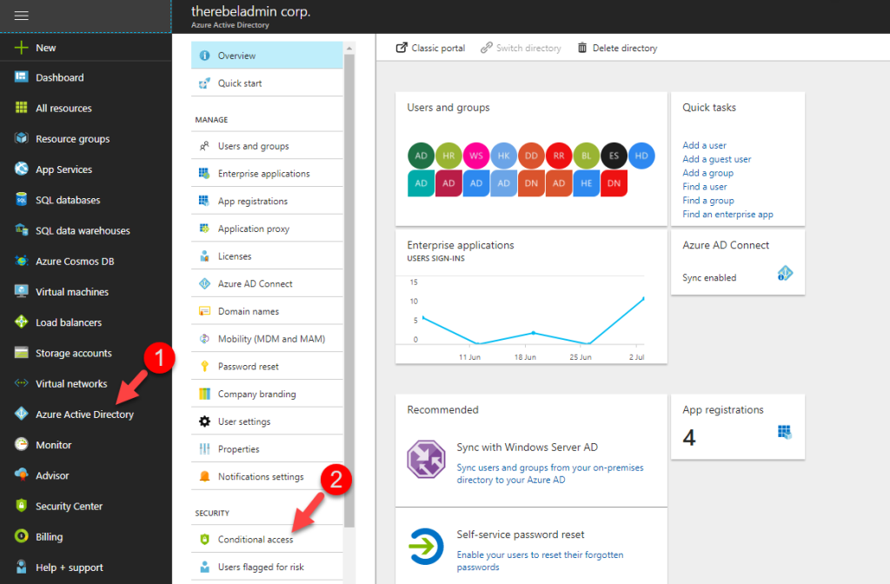This screenshot has height=584, width=890.
Task: Open the App registrations grid icon
Action: pyautogui.click(x=785, y=430)
